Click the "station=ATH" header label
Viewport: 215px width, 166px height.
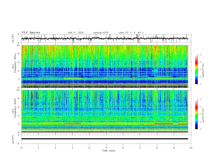point(101,33)
